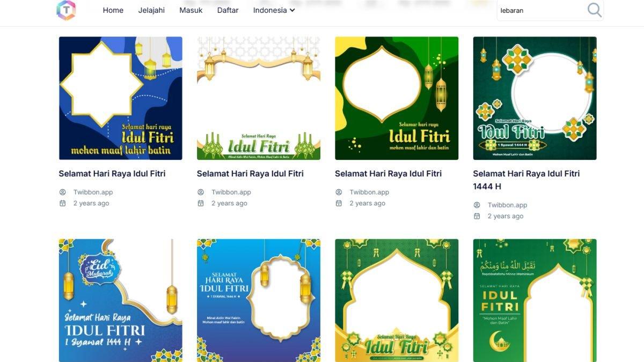
Task: Select the Daftar register link
Action: (x=228, y=10)
